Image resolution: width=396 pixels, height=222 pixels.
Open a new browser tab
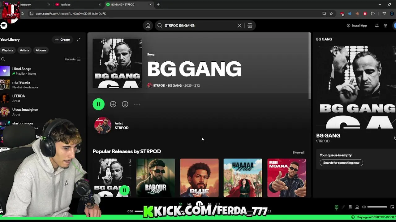click(x=158, y=5)
